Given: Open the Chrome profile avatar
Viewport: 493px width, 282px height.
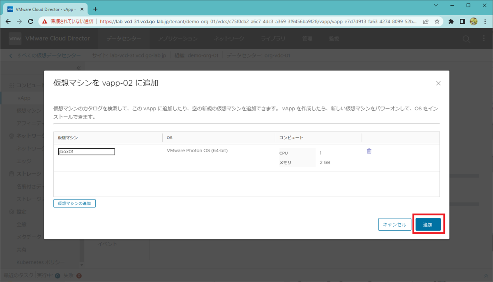Looking at the screenshot, I should 473,21.
